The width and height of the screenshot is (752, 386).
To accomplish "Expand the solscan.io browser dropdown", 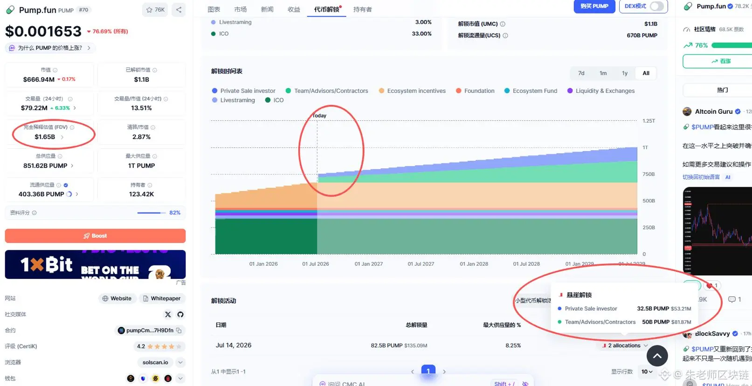I will click(180, 362).
